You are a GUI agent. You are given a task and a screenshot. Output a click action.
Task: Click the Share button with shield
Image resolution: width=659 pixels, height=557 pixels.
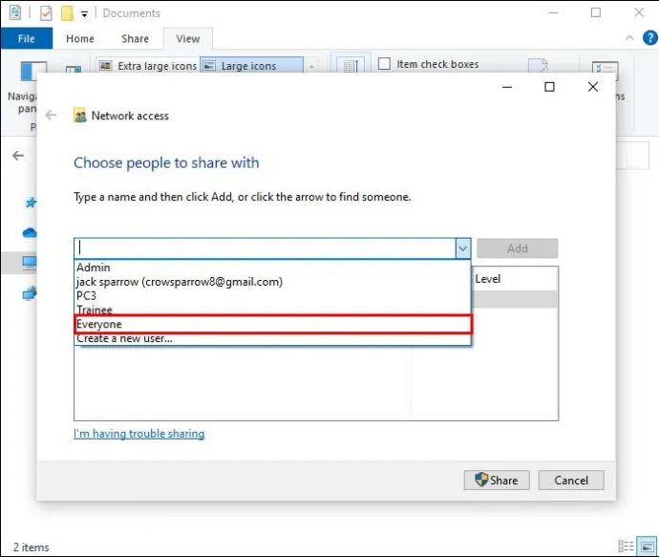pos(497,480)
